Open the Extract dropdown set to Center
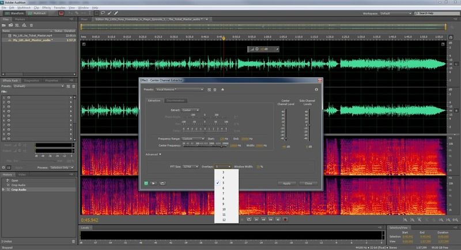 (x=190, y=110)
